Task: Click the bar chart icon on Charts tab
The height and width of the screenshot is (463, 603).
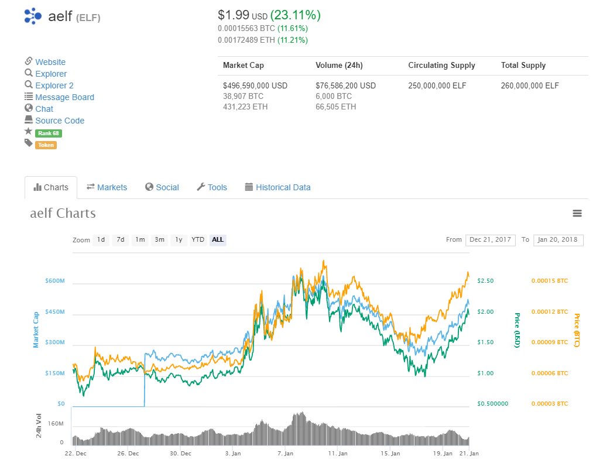Action: pyautogui.click(x=37, y=187)
